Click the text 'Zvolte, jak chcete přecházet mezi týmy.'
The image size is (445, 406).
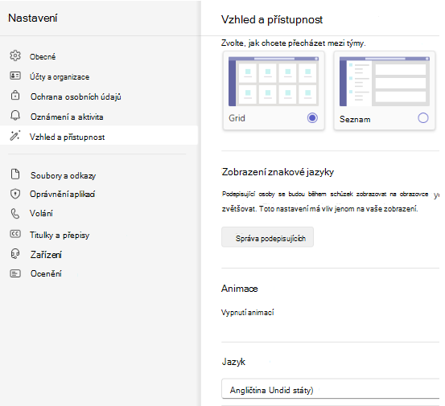point(294,43)
